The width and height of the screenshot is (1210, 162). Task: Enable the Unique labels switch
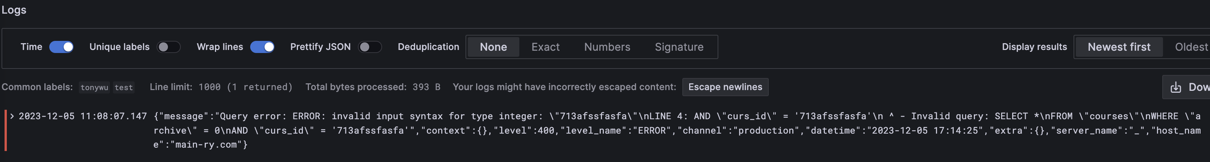169,47
